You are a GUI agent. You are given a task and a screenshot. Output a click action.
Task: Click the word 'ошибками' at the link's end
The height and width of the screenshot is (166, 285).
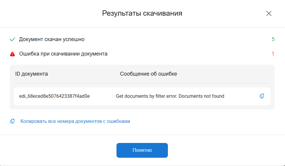point(120,121)
